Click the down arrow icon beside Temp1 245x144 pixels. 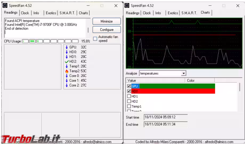[67, 66]
